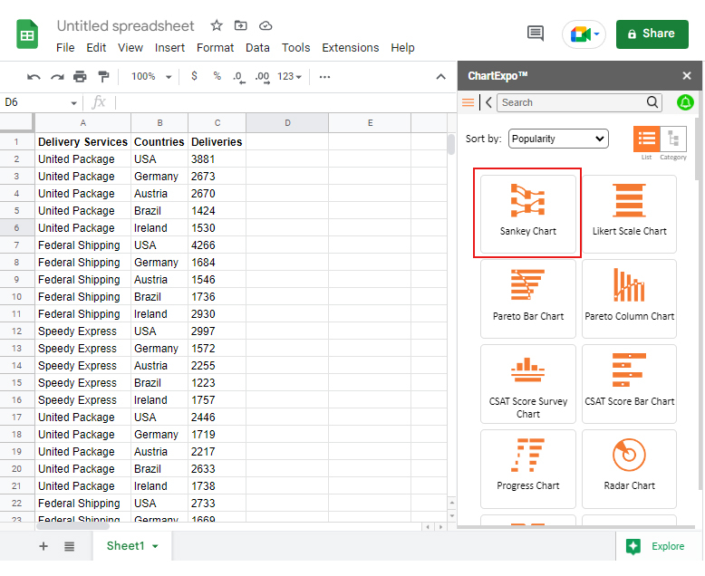This screenshot has width=705, height=576.
Task: Decrease decimal places
Action: click(238, 77)
